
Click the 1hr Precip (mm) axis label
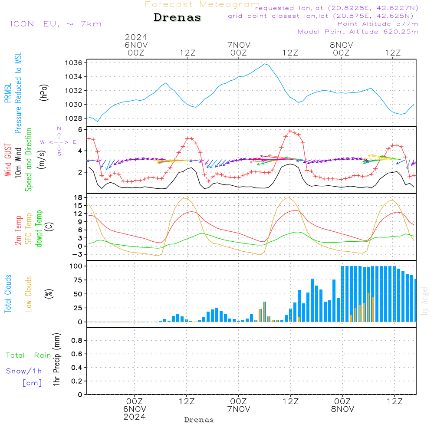56,360
